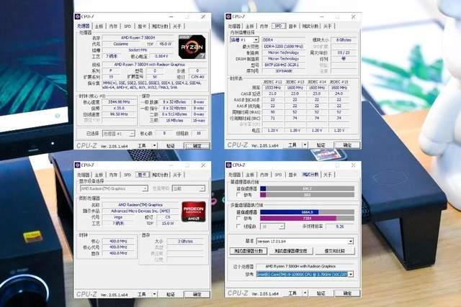
Task: Click the 测试处理器分数 bench CPU button
Action: point(249,251)
